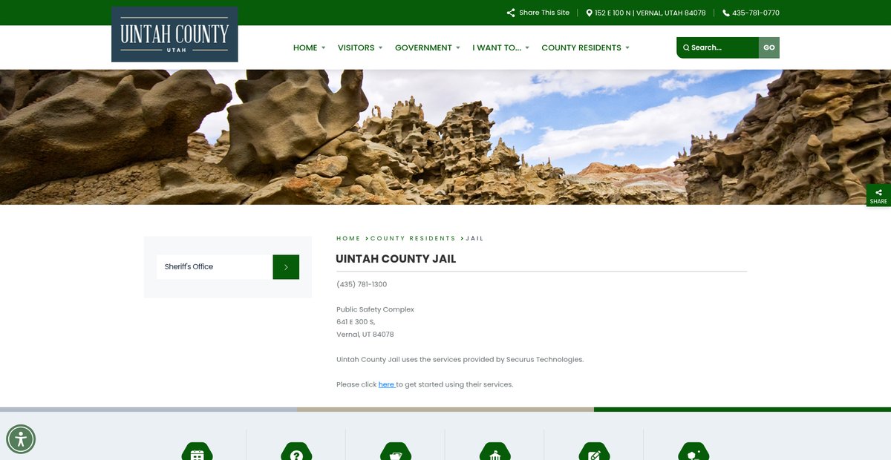Click the park tree hexagon icon
Screen dimensions: 891x460
(693, 453)
